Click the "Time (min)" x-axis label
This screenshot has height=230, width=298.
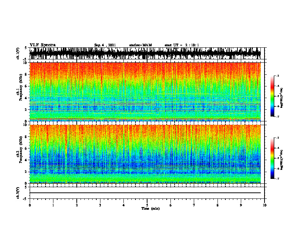(x=151, y=209)
